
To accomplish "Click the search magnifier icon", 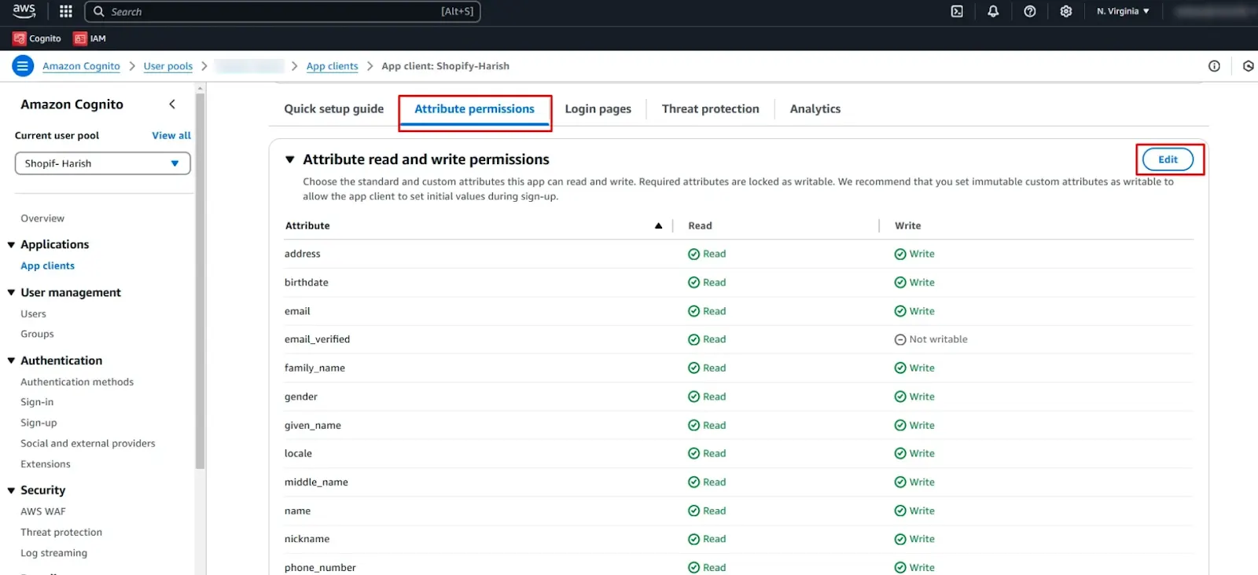I will pyautogui.click(x=99, y=11).
